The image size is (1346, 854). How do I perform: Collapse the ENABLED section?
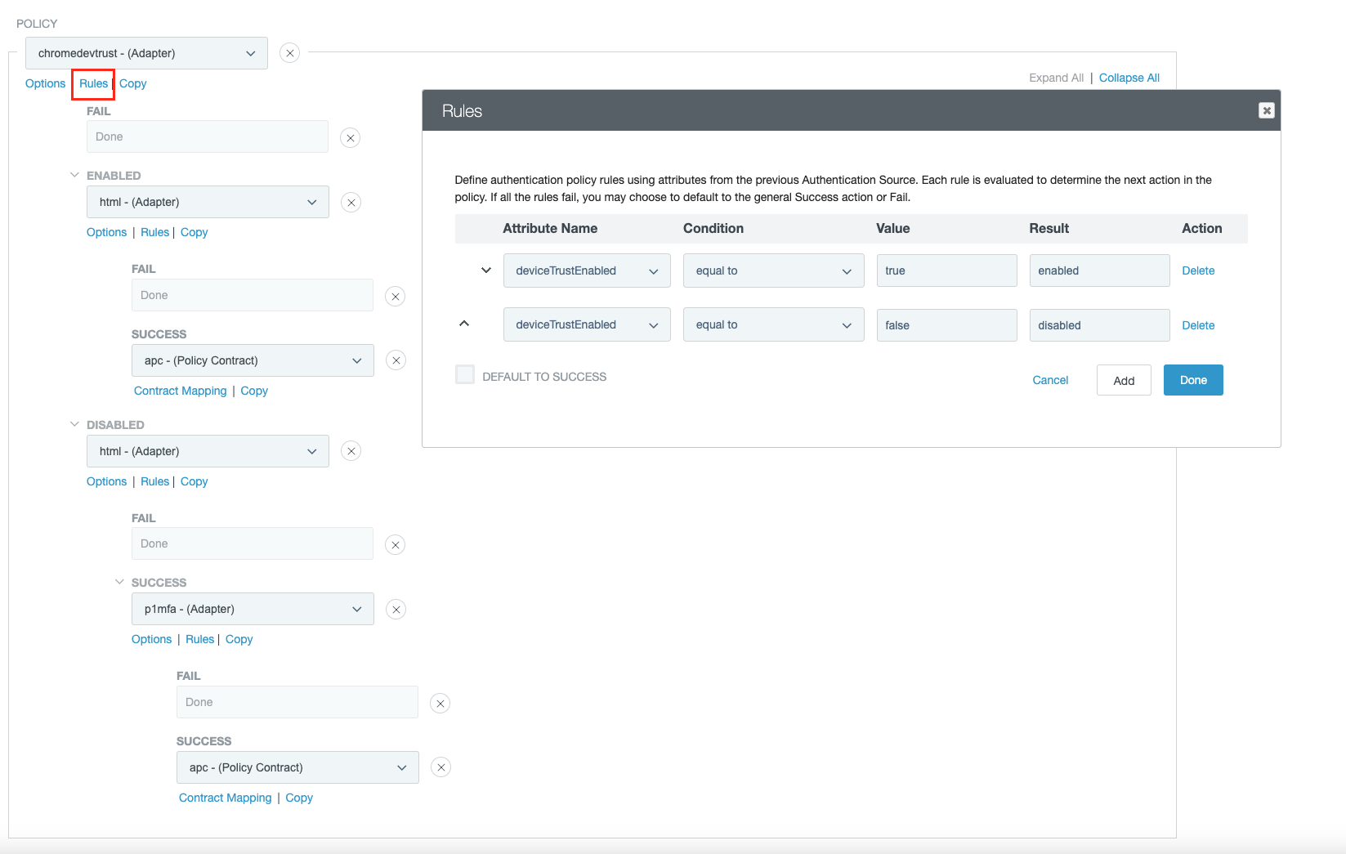pyautogui.click(x=74, y=174)
